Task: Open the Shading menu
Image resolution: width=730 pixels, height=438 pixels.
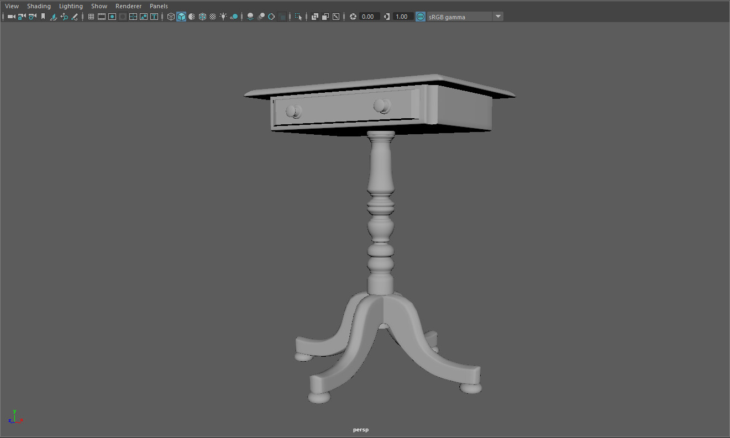Action: pos(39,6)
